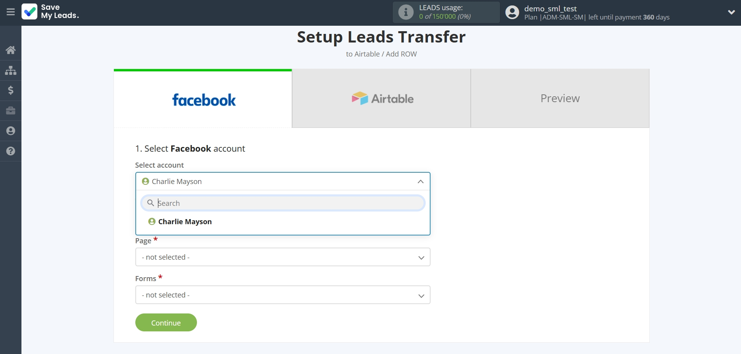Switch to the Preview tab
Viewport: 741px width, 354px height.
pyautogui.click(x=560, y=99)
